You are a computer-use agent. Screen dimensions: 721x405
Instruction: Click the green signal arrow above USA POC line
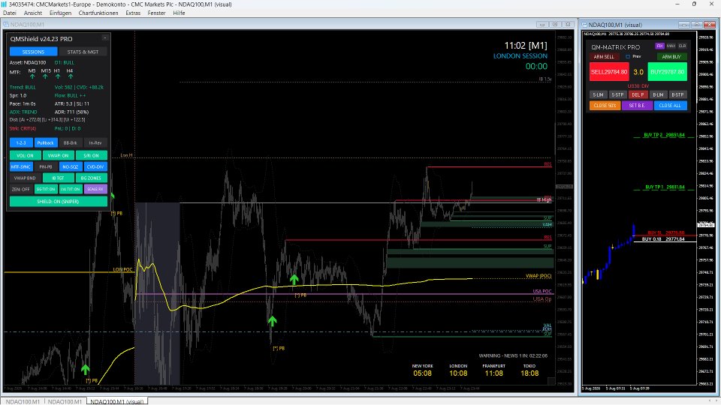tap(294, 279)
